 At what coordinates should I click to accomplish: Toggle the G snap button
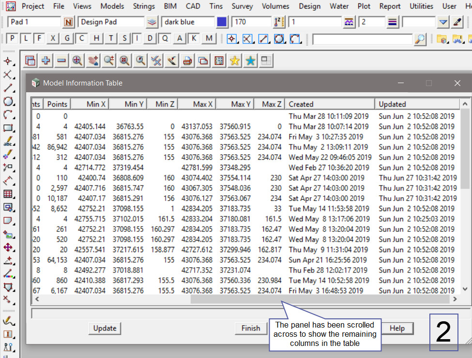pos(67,39)
